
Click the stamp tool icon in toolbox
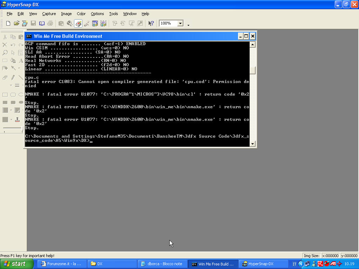click(18, 119)
